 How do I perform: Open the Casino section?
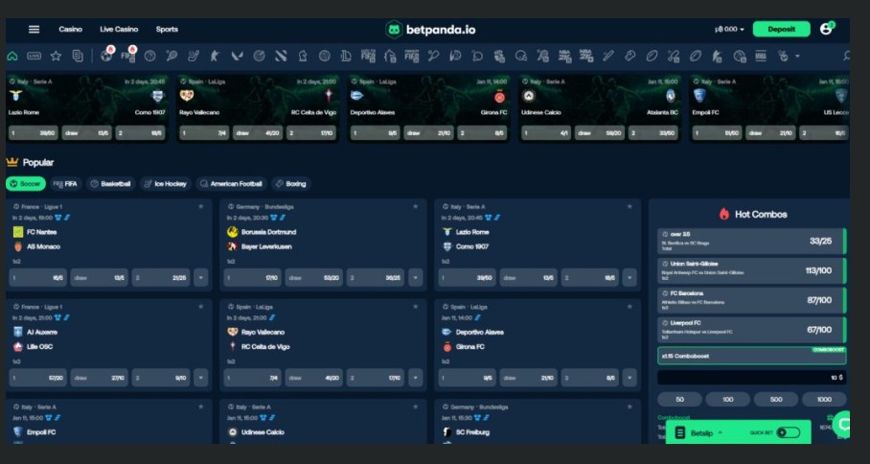pos(71,30)
